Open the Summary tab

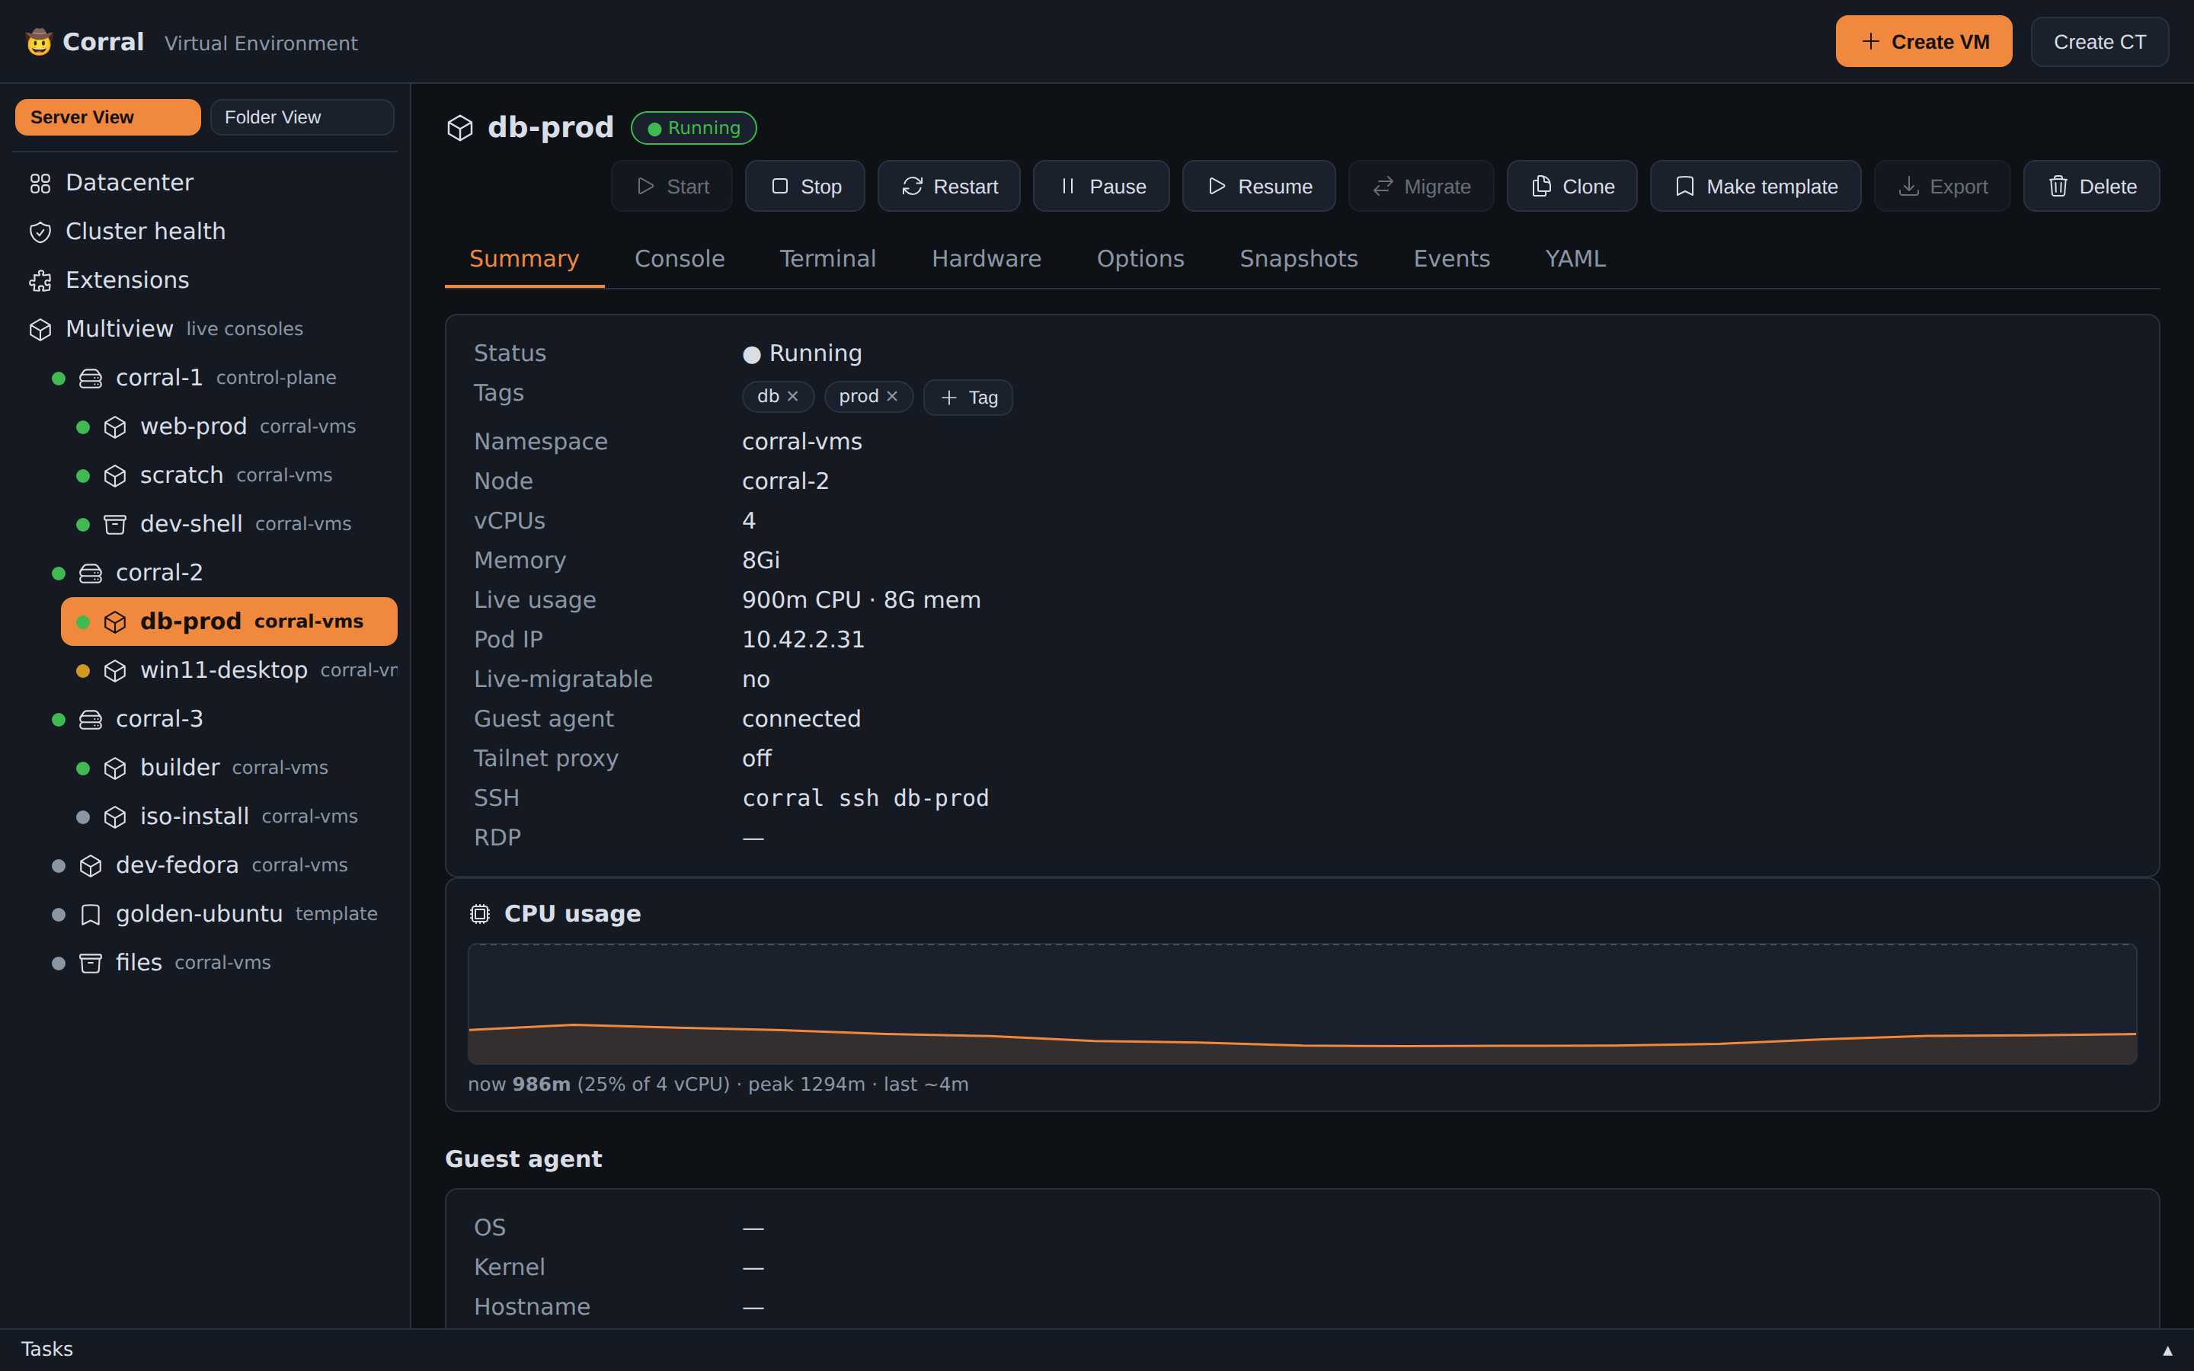(524, 259)
